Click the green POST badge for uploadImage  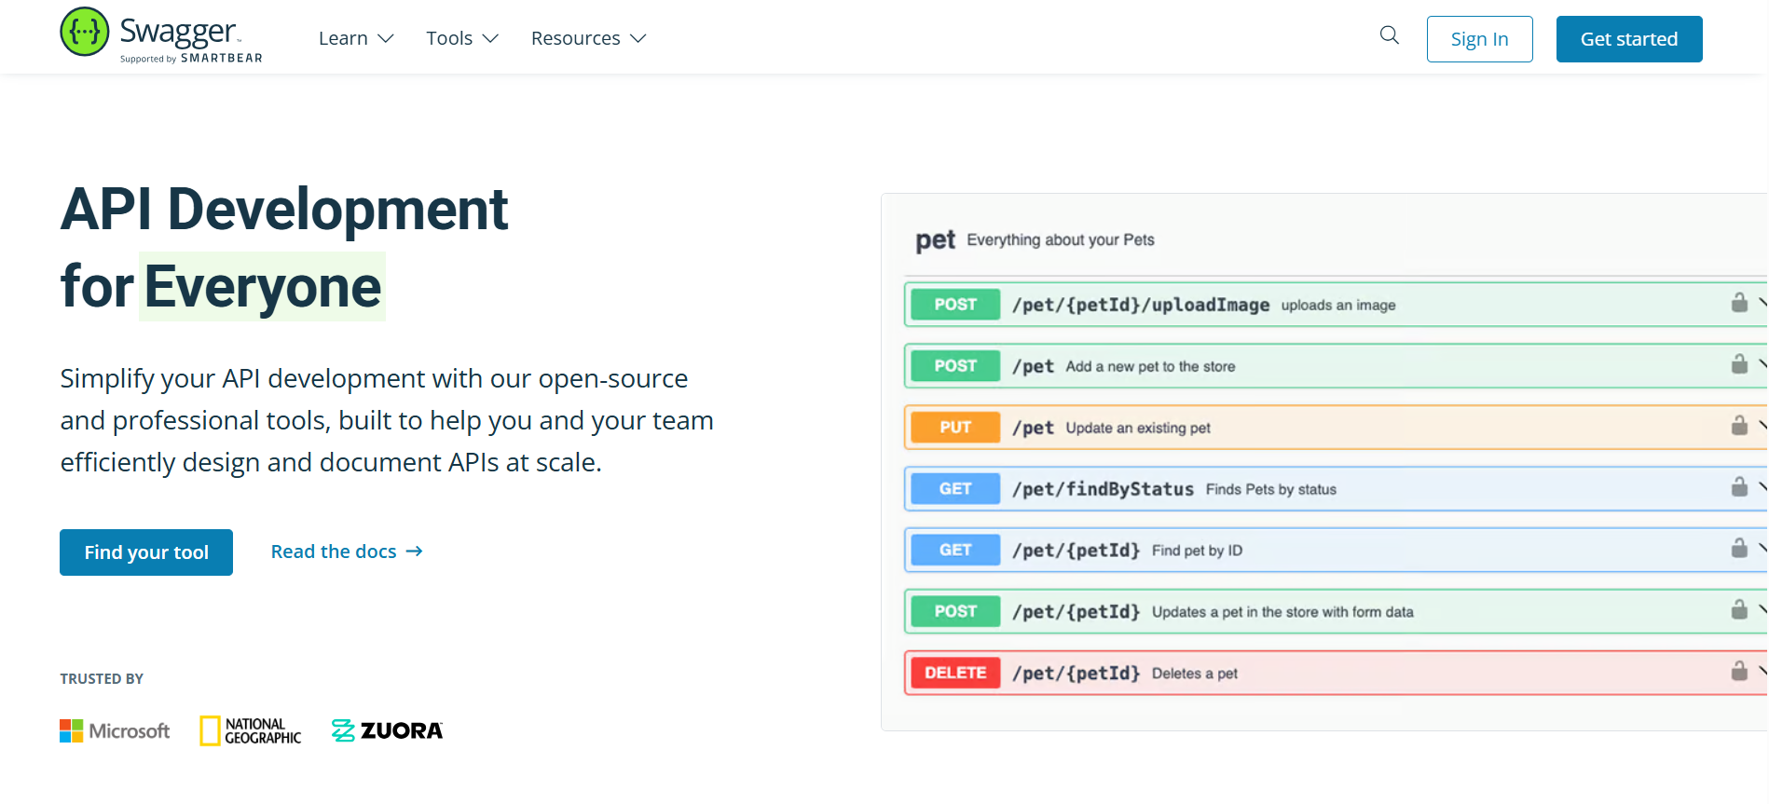pyautogui.click(x=955, y=305)
